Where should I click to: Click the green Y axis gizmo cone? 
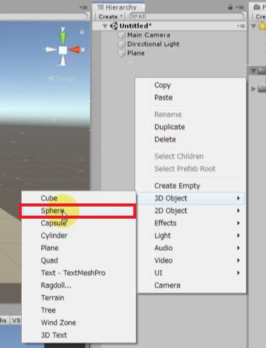[x=63, y=37]
